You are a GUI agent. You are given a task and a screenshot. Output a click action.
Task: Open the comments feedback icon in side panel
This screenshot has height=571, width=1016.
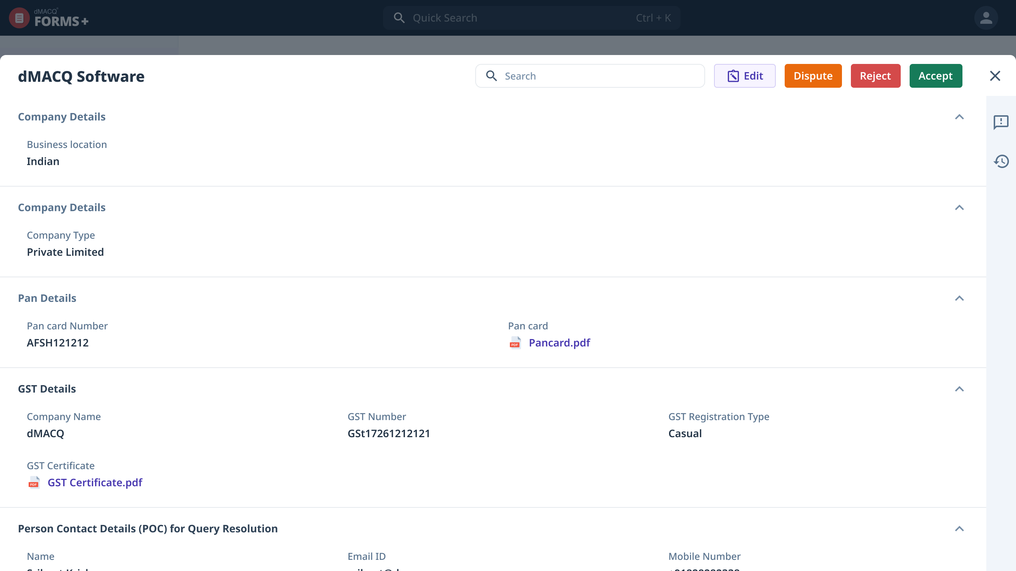1001,122
